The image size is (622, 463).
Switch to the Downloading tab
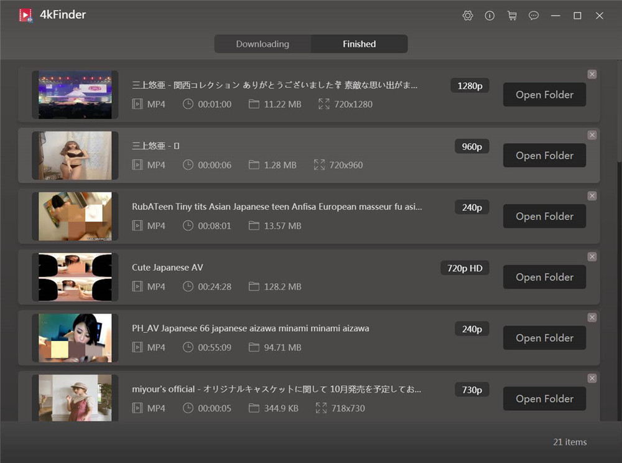(x=262, y=44)
